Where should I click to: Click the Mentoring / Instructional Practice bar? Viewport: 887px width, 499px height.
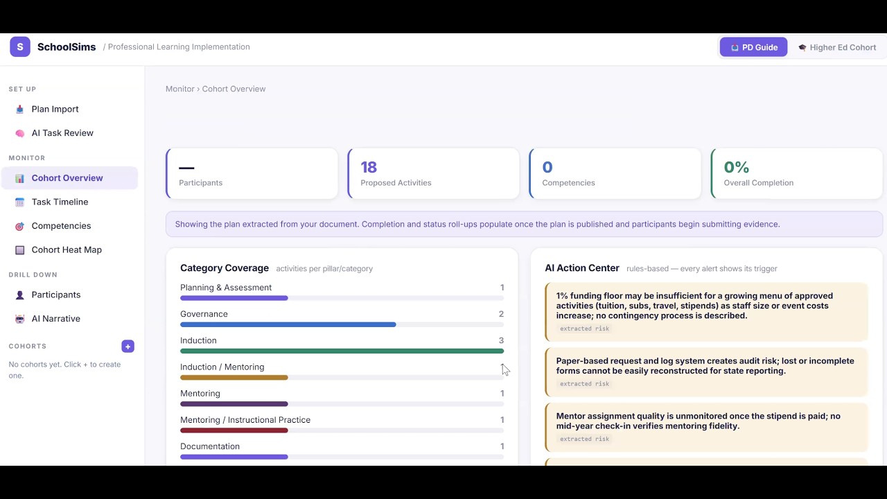coord(342,430)
